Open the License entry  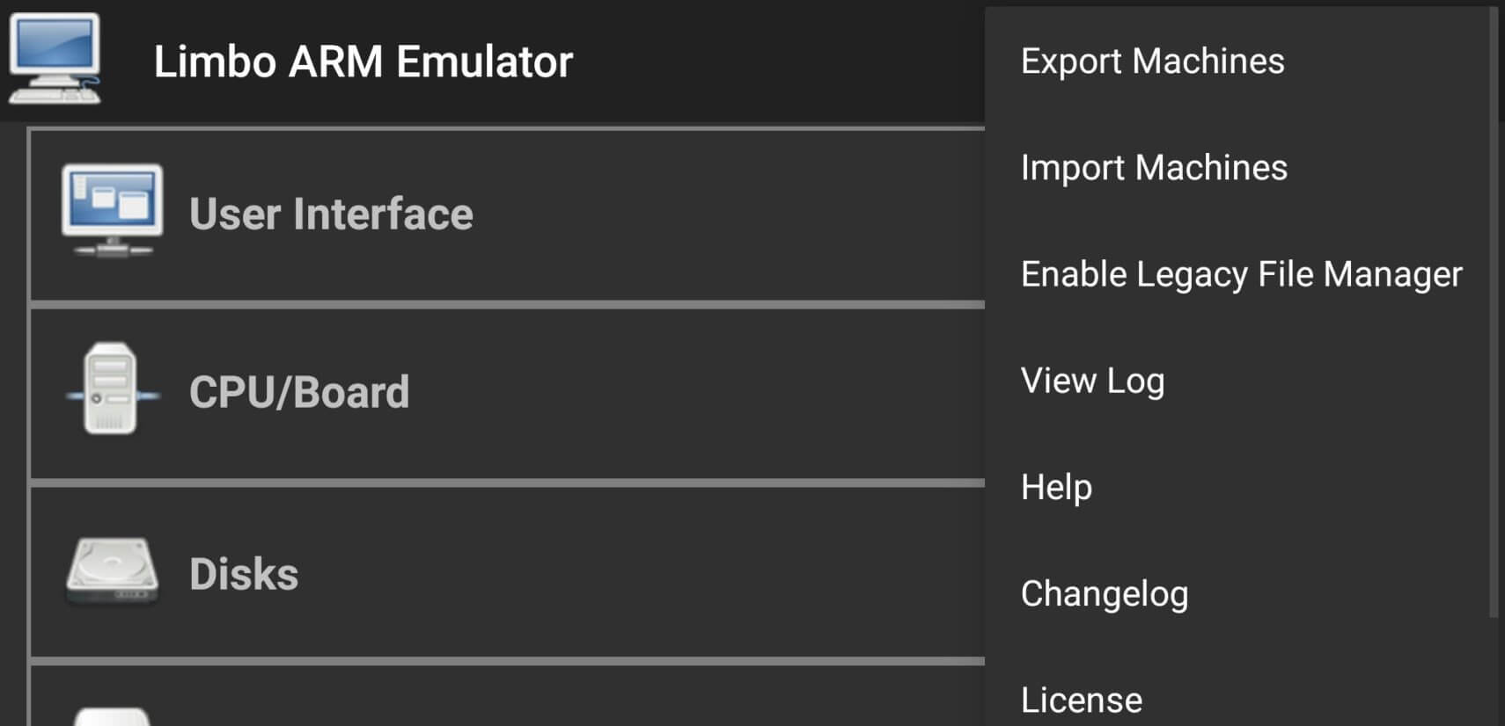[1082, 700]
